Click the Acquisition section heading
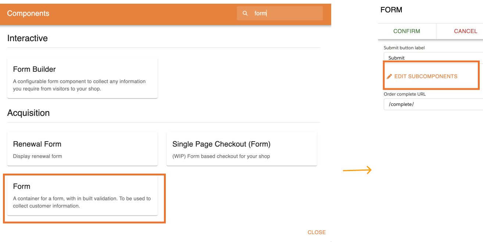Screen dimensions: 483x242 28,113
